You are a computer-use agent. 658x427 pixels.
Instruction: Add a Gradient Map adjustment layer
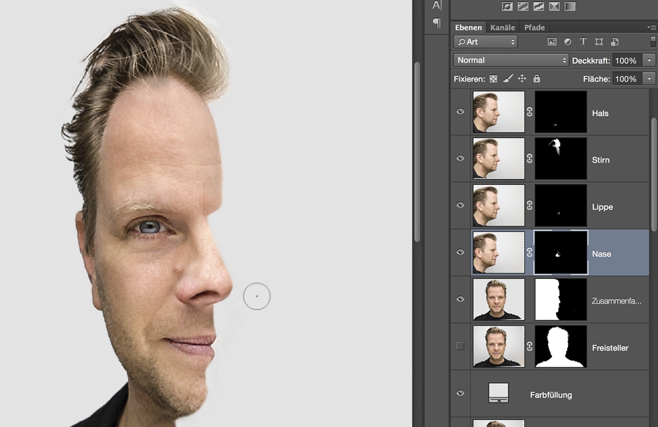[570, 7]
